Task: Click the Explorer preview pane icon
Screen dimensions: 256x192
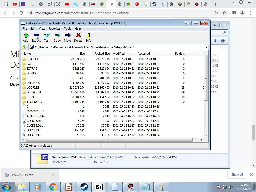Action: point(214,41)
